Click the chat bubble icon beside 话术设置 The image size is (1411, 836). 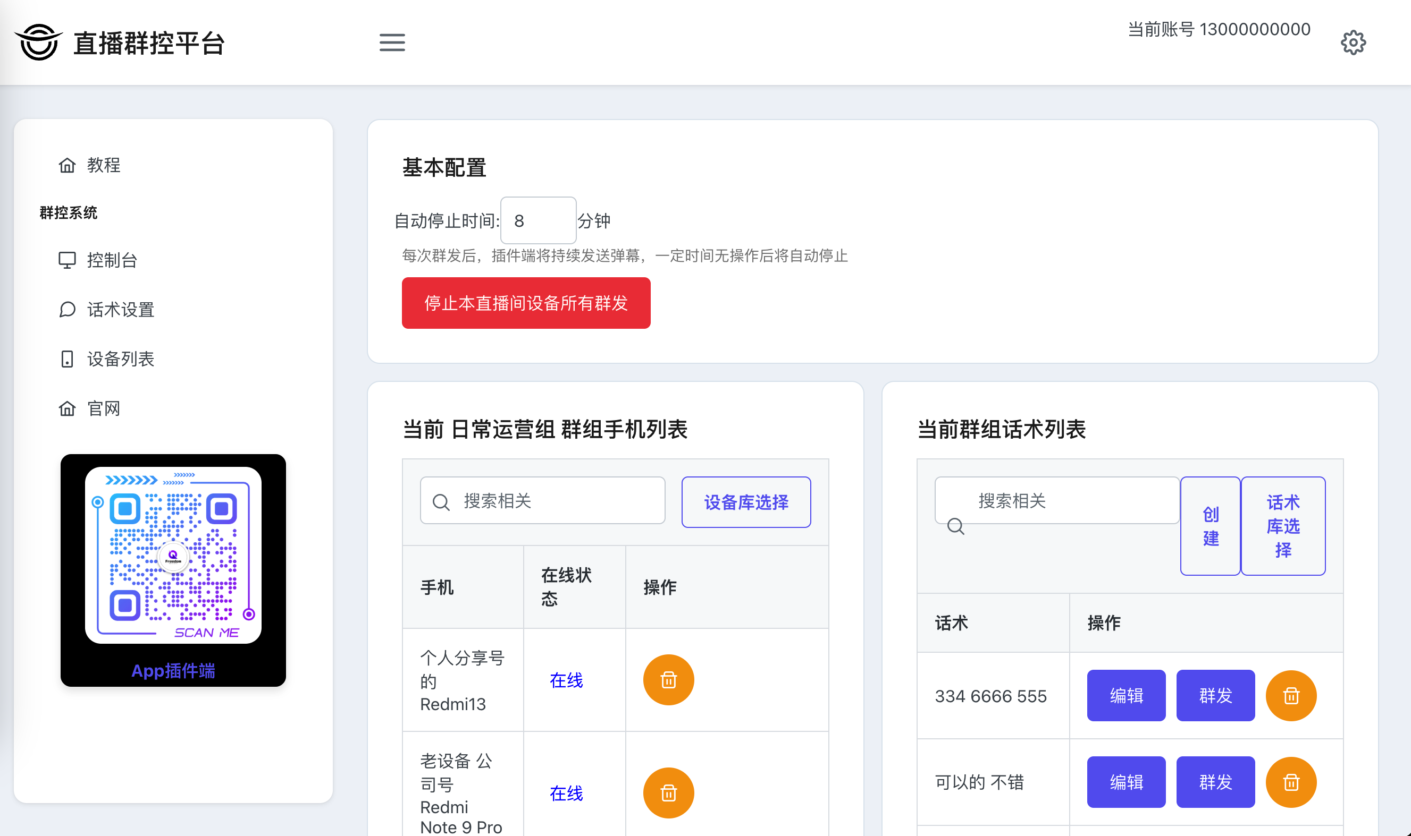coord(67,309)
